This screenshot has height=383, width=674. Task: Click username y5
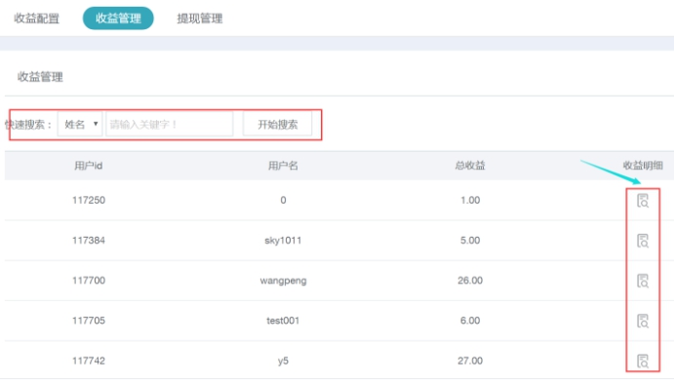(283, 362)
